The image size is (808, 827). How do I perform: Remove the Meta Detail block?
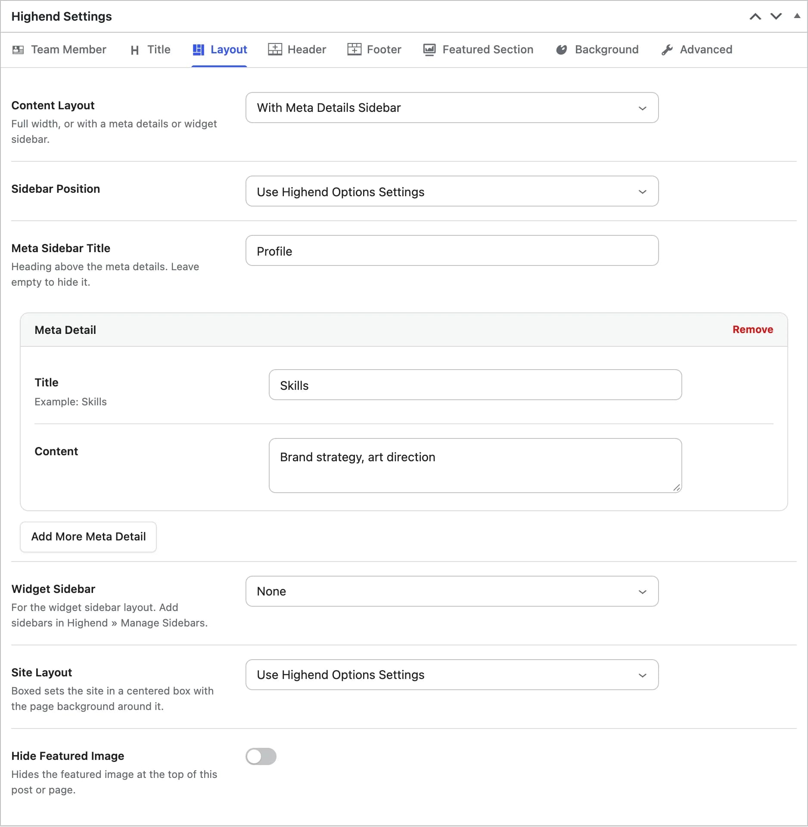pos(753,330)
